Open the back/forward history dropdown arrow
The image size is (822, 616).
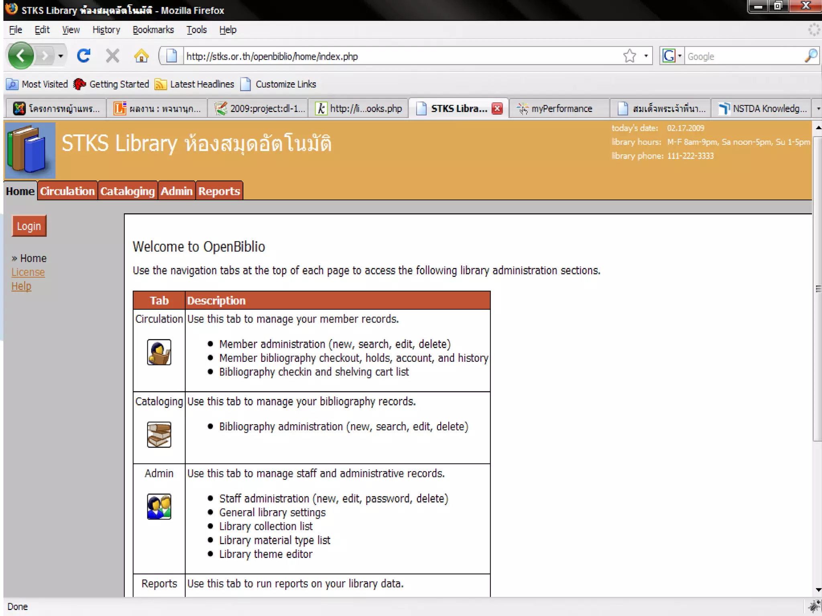click(61, 56)
